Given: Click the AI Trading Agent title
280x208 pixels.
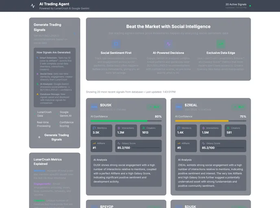Looking at the screenshot, I should click(x=54, y=4).
